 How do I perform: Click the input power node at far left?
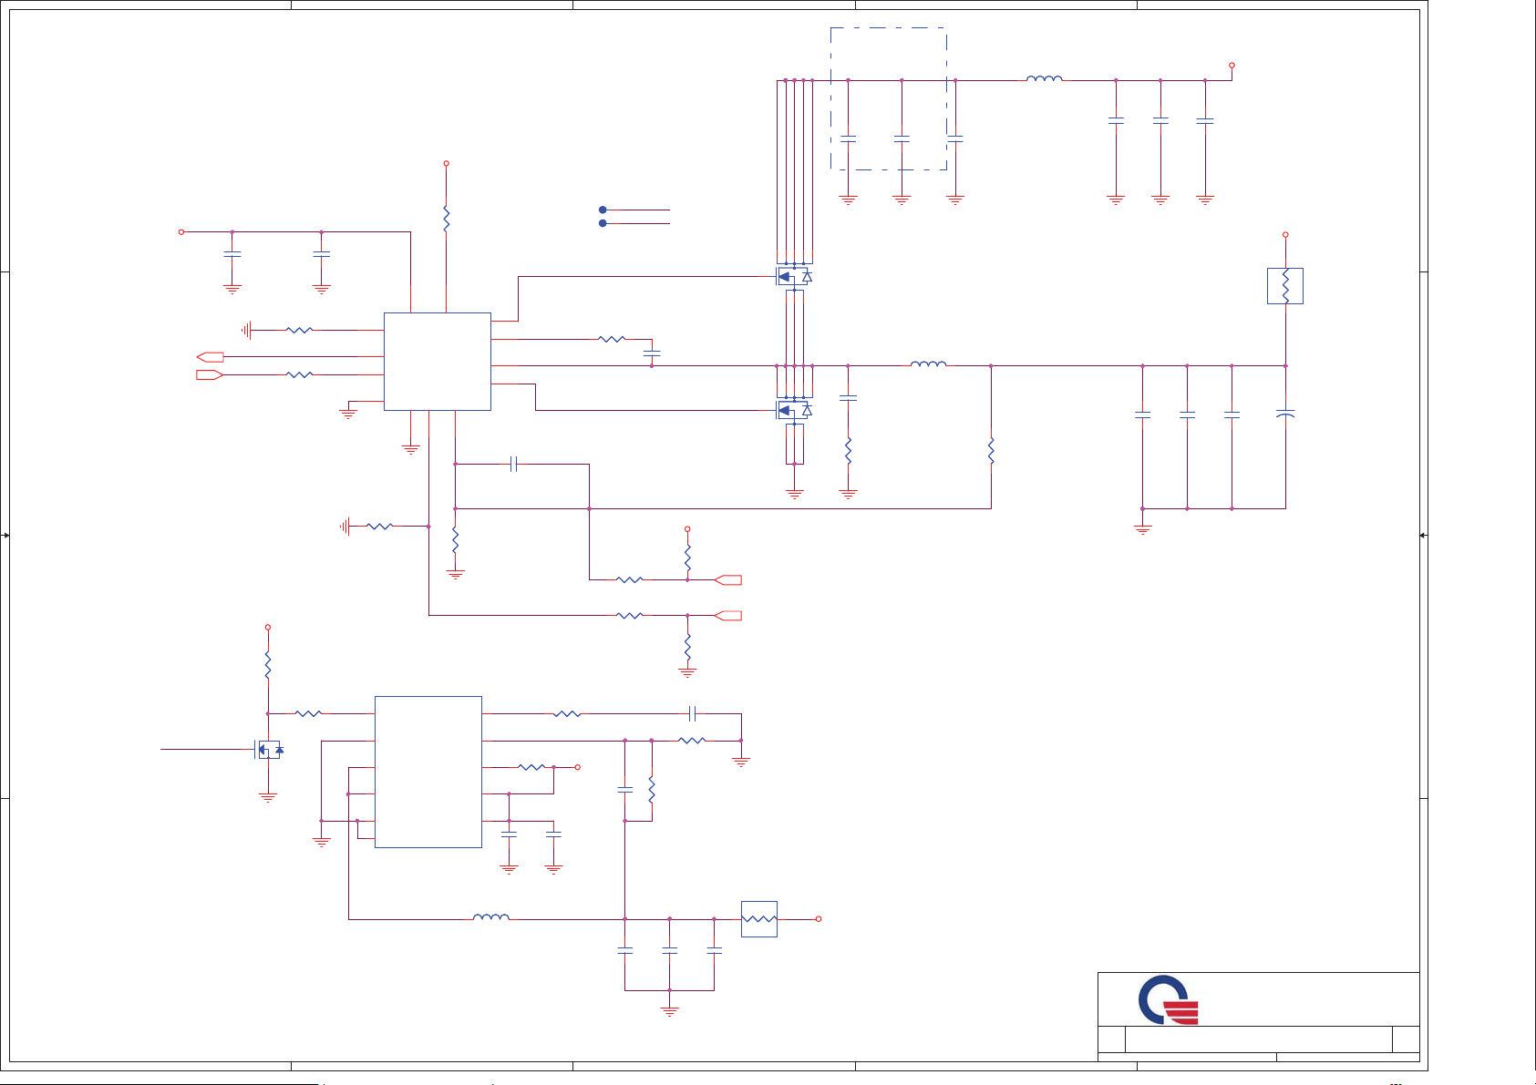pyautogui.click(x=181, y=232)
